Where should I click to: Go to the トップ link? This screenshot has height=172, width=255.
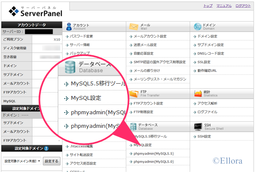click(x=208, y=6)
